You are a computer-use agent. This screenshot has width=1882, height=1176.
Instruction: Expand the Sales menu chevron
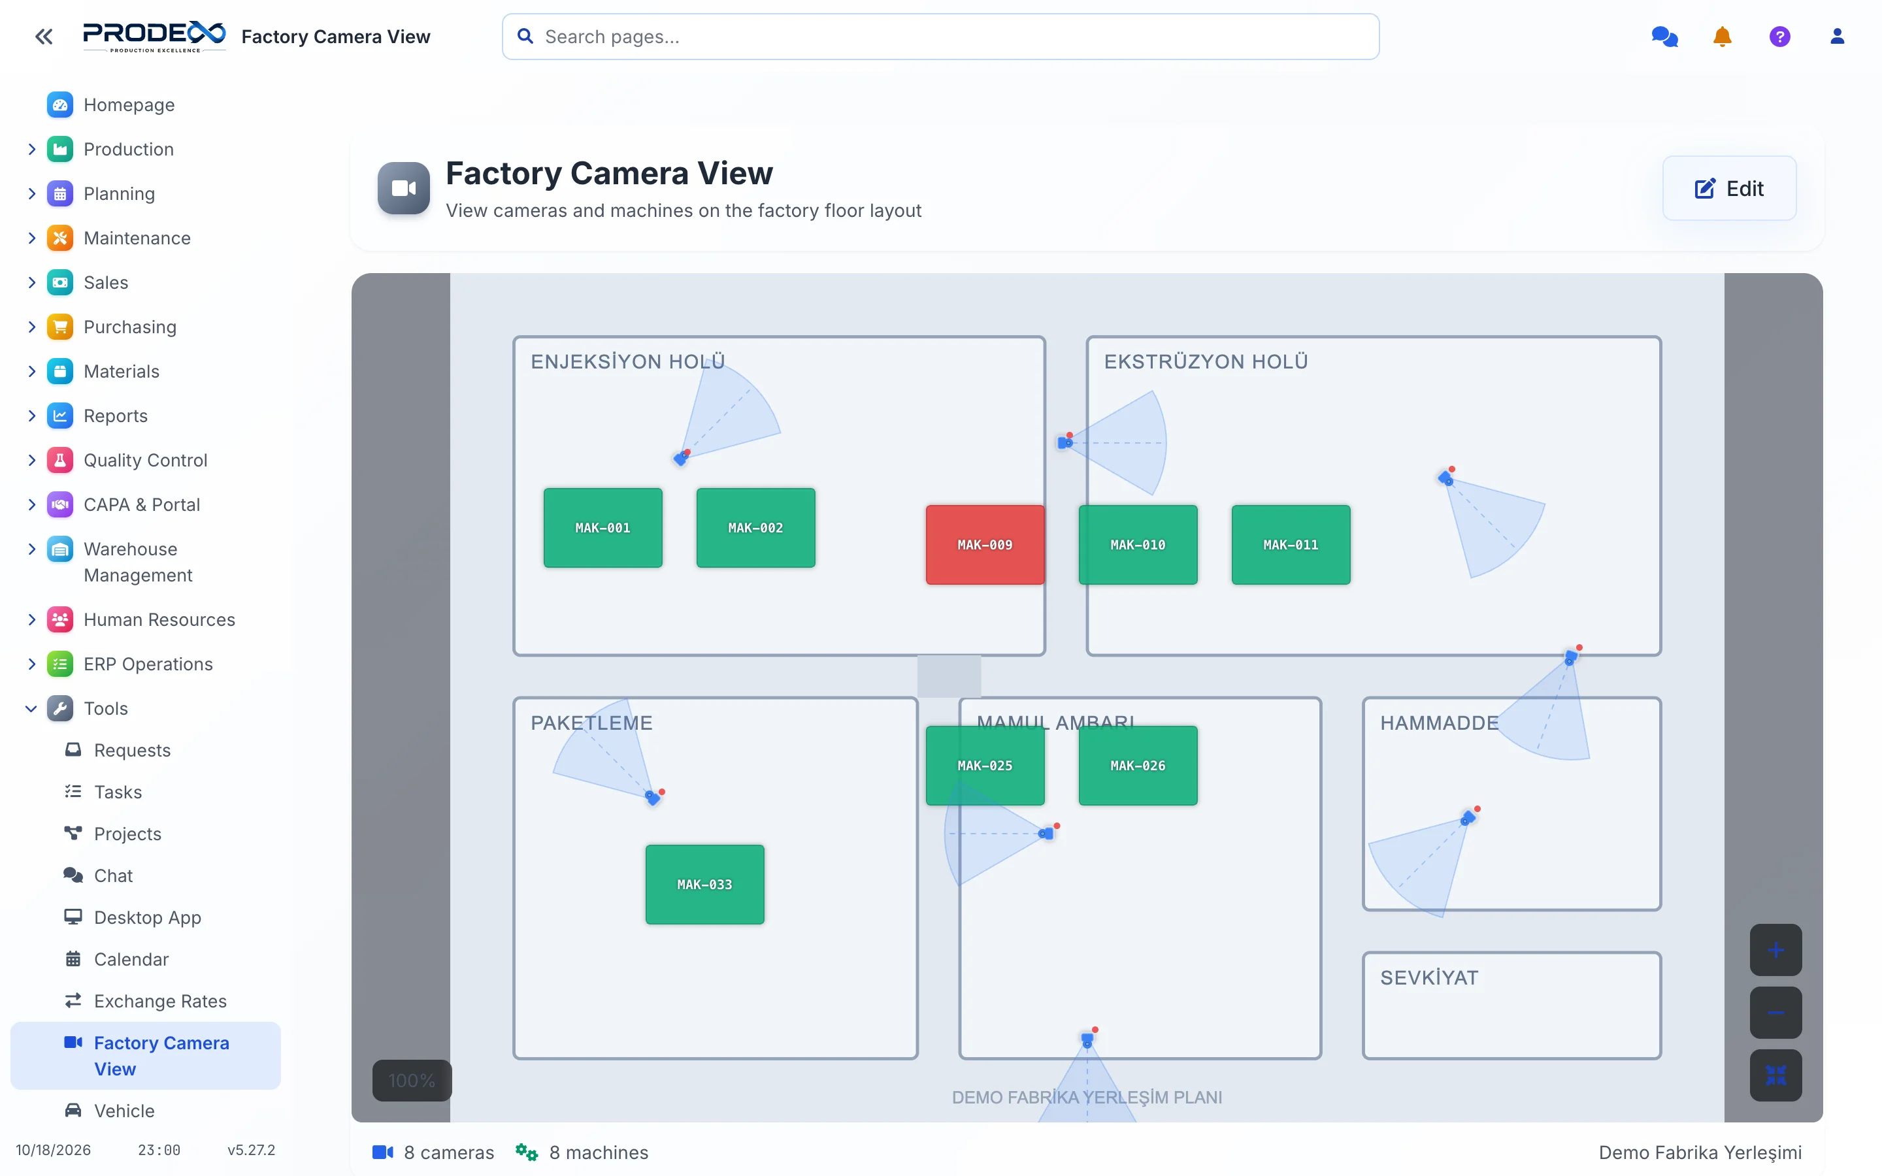pyautogui.click(x=31, y=282)
